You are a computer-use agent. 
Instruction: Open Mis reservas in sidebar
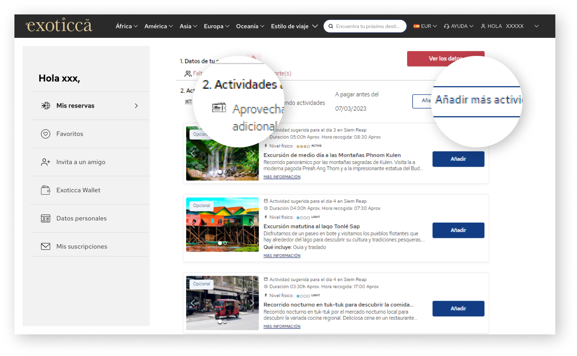click(90, 106)
